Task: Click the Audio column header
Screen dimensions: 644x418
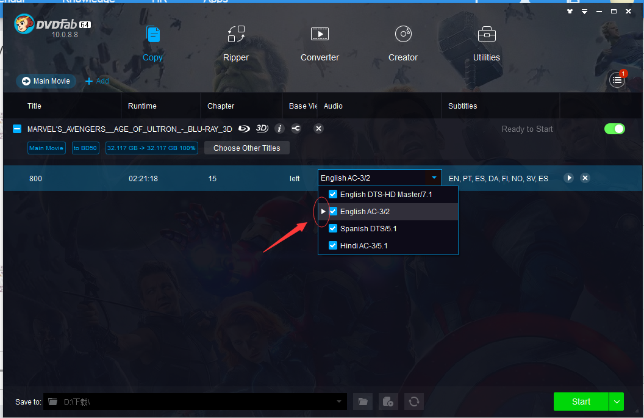Action: pos(333,106)
